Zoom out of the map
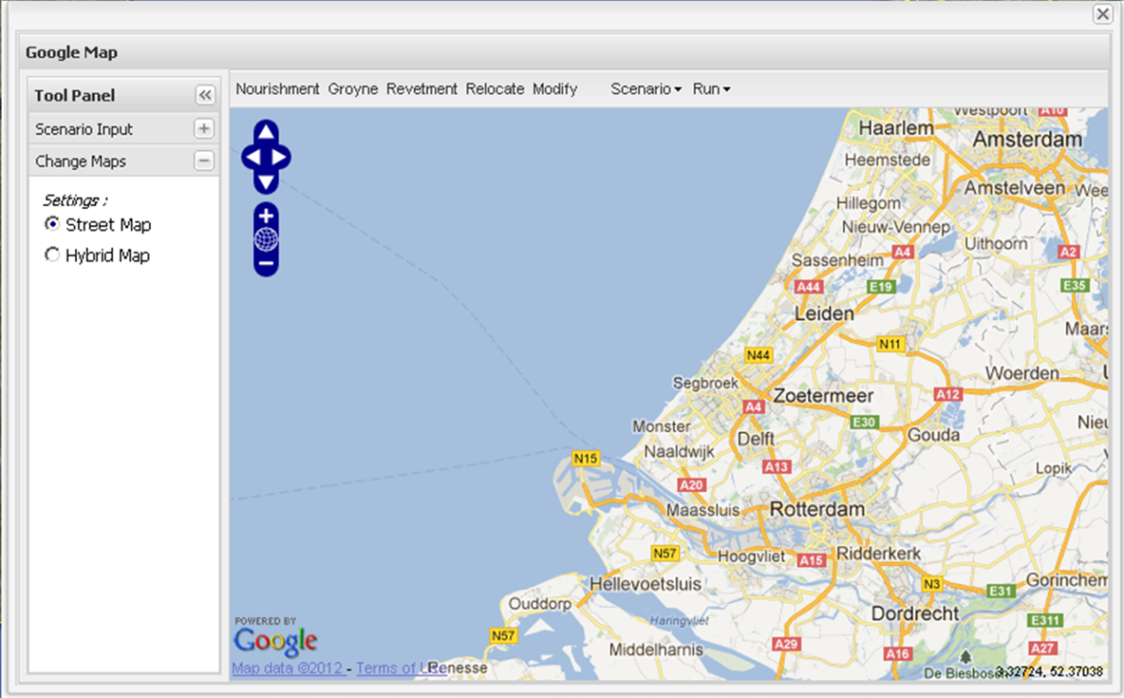 coord(266,264)
